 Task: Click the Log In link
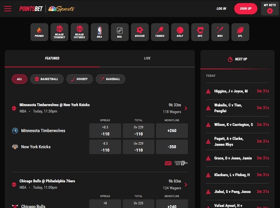click(221, 9)
